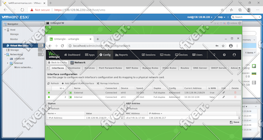
Task: Bookmark the Untangle page star icon
Action: (223, 46)
